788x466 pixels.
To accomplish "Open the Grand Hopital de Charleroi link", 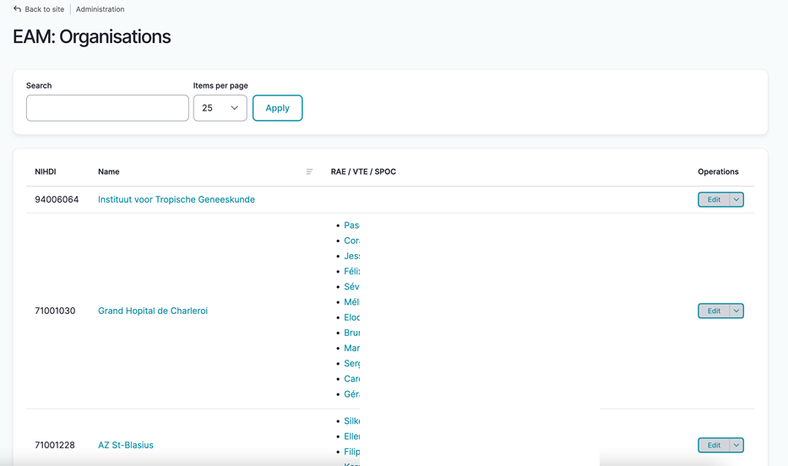I will coord(152,312).
